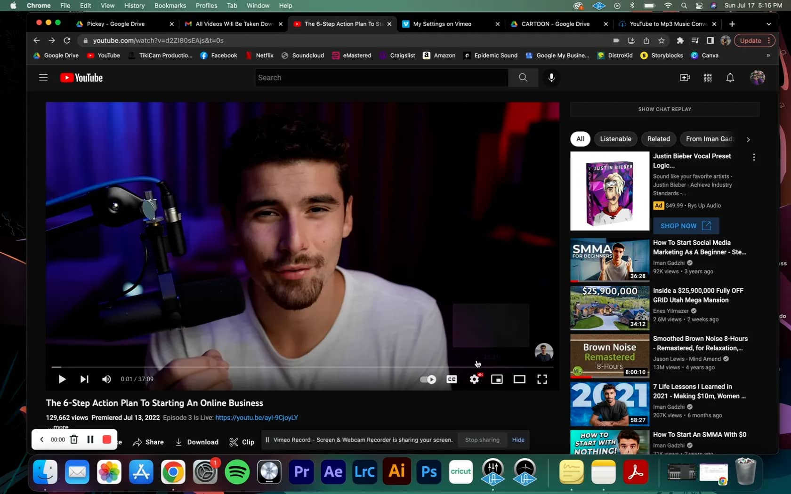Open the YouTube apps grid

point(708,78)
